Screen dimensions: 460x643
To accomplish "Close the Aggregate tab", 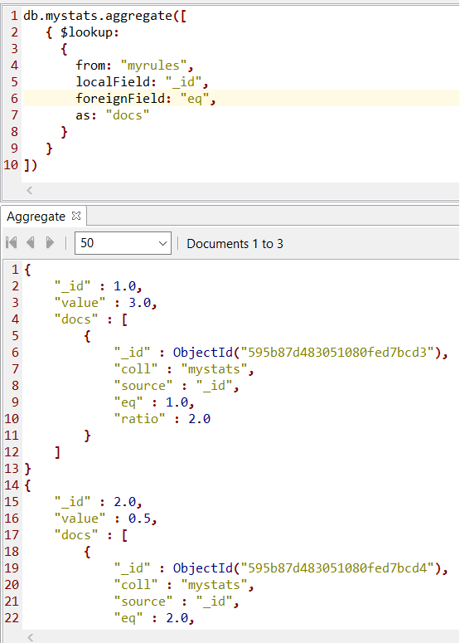I will pyautogui.click(x=76, y=216).
